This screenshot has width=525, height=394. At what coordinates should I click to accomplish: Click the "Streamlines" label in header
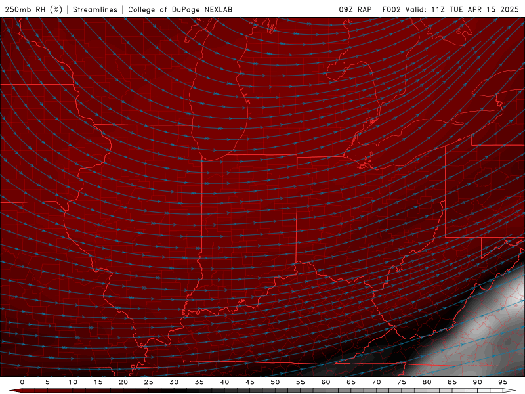pos(95,9)
